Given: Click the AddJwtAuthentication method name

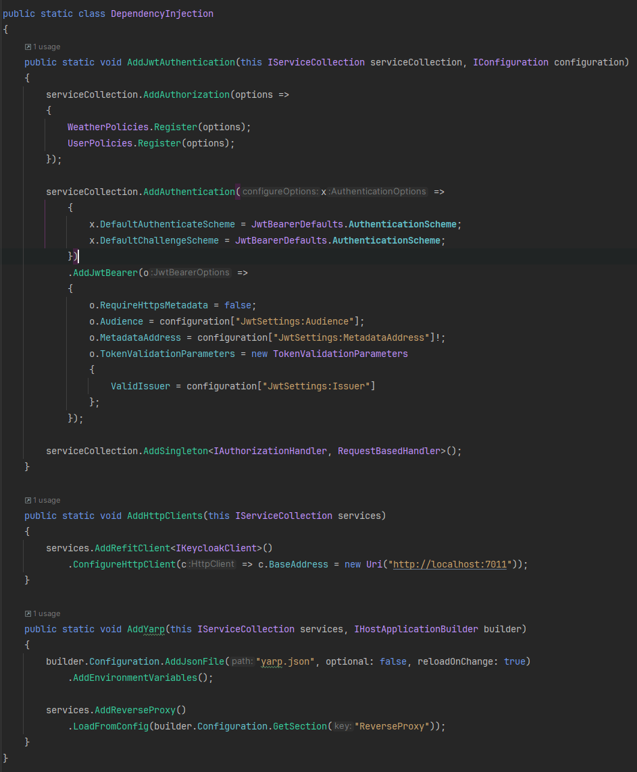Looking at the screenshot, I should click(x=180, y=61).
